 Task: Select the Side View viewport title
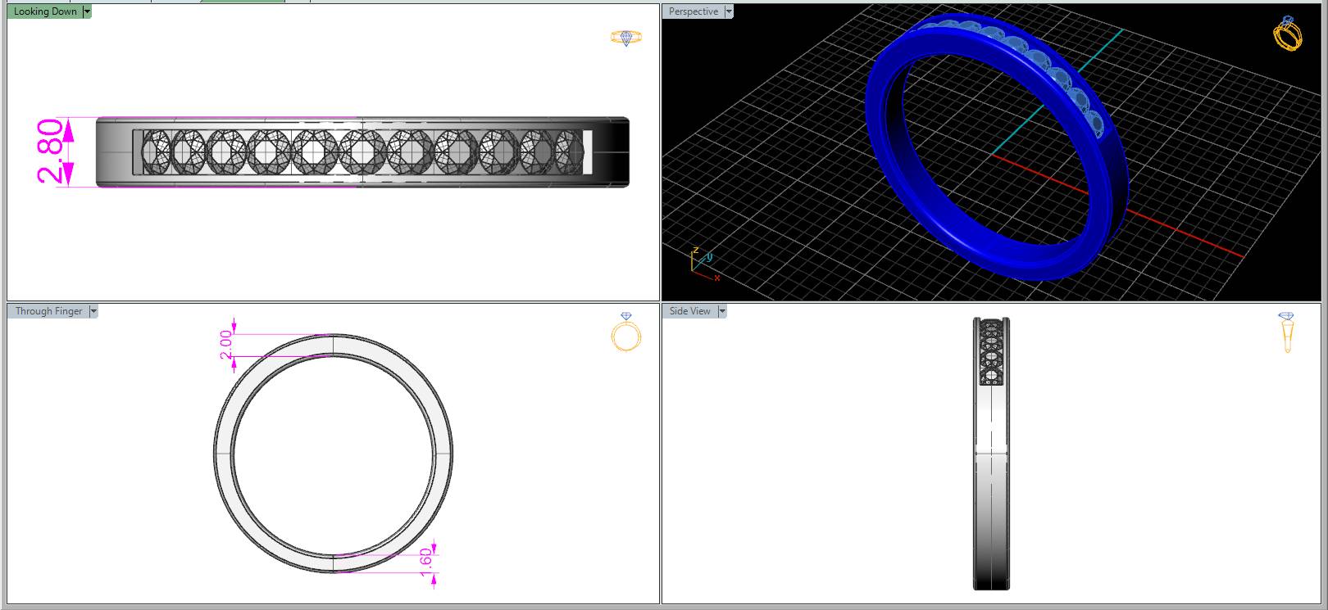690,311
